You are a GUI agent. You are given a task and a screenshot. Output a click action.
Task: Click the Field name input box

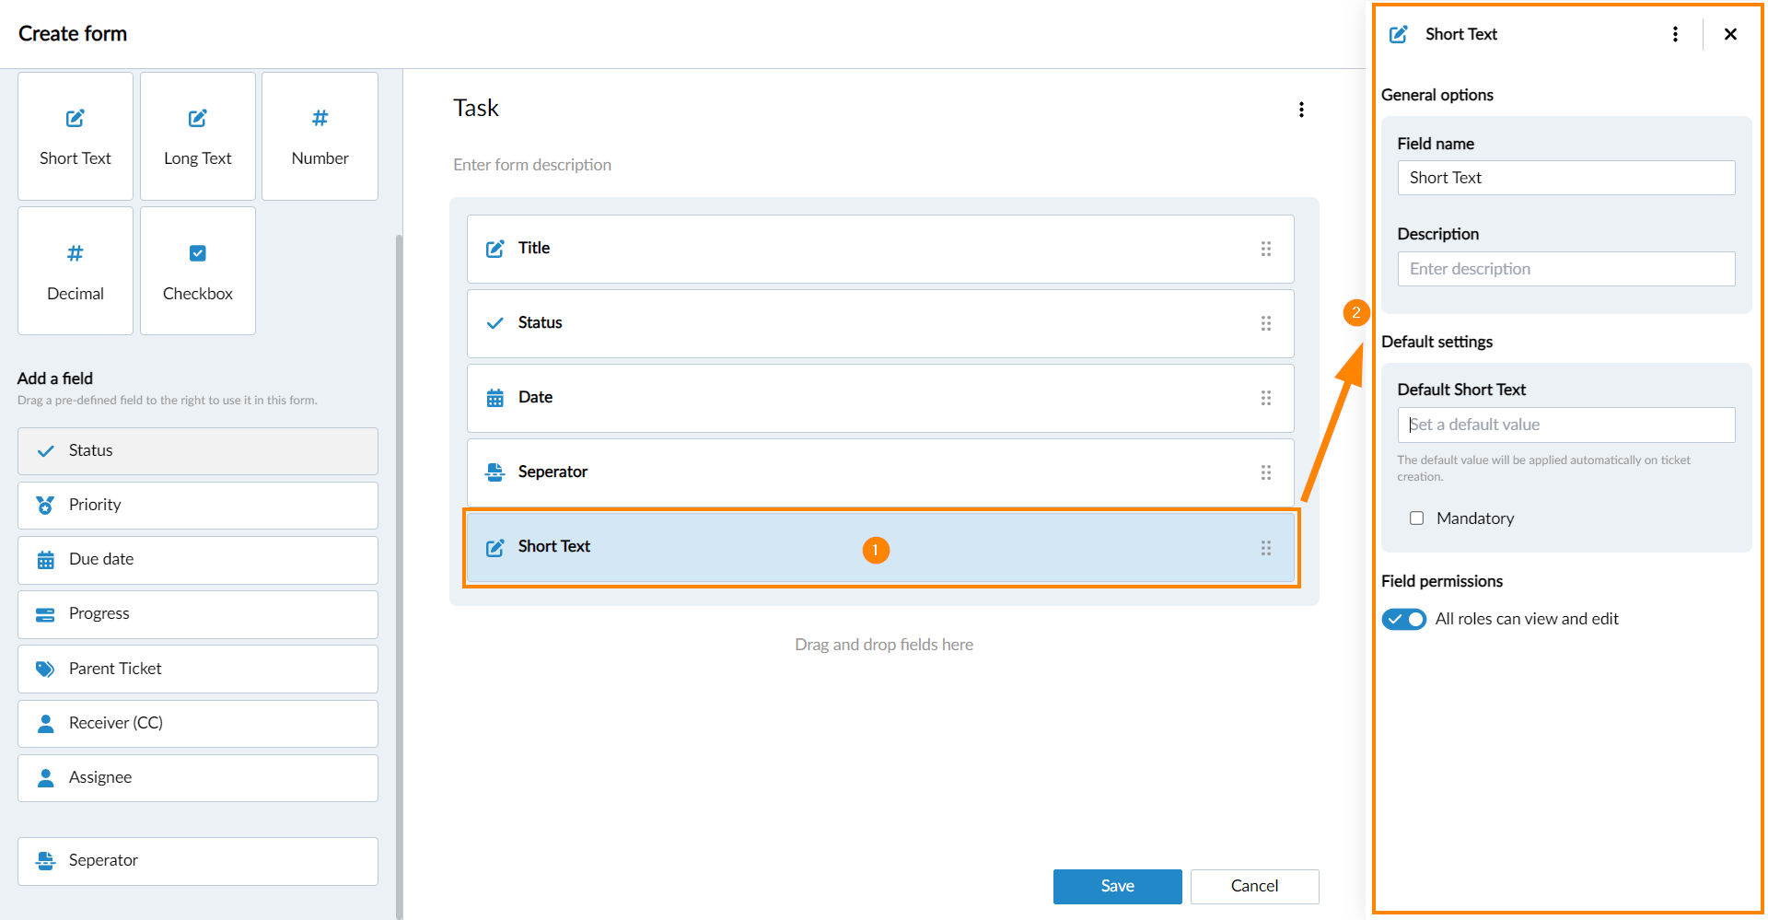1565,178
